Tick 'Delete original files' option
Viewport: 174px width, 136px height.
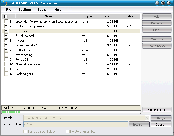pos(68,131)
